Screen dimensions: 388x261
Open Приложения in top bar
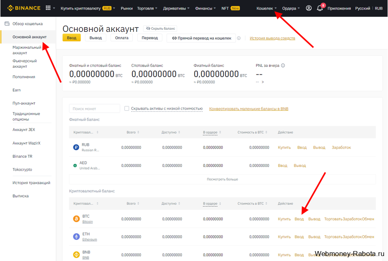pyautogui.click(x=339, y=8)
